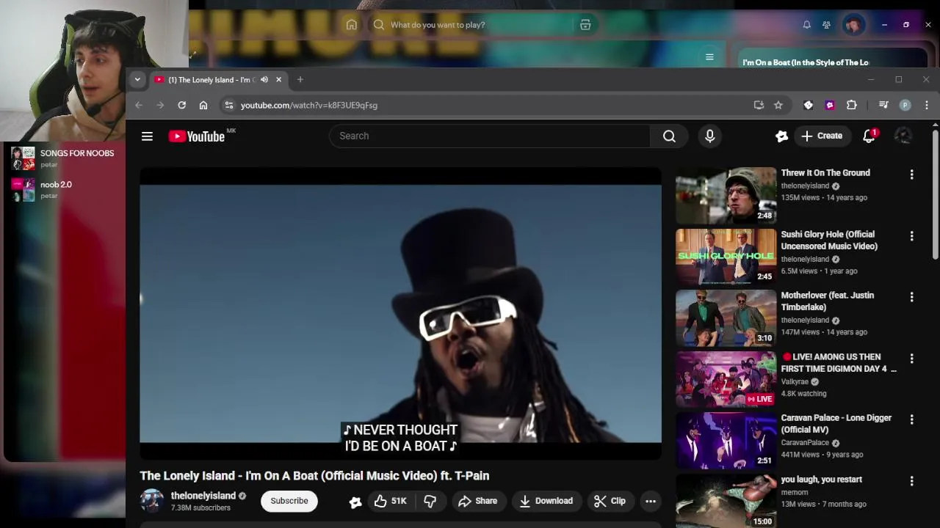The width and height of the screenshot is (940, 528).
Task: Share the video
Action: [477, 501]
